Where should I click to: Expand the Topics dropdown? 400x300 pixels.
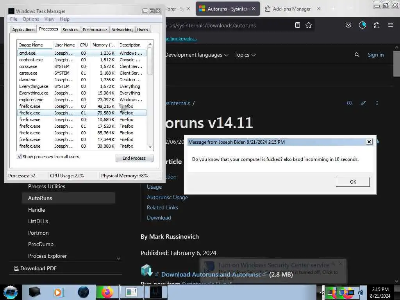(245, 55)
